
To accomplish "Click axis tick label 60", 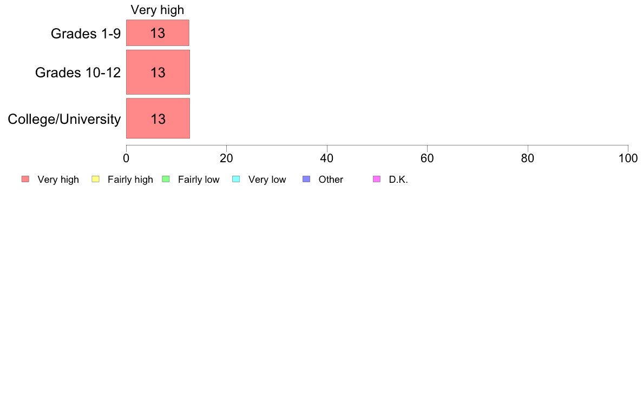I will point(427,158).
